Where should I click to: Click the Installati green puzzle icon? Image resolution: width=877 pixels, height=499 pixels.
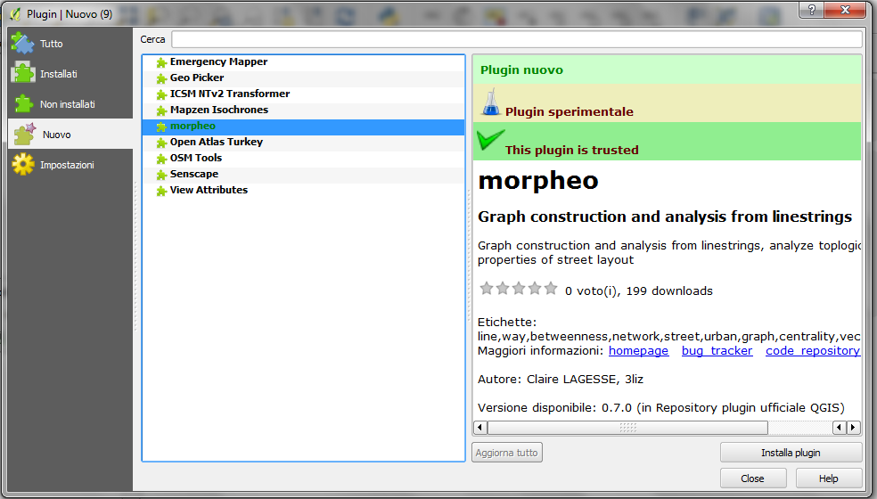pos(22,73)
